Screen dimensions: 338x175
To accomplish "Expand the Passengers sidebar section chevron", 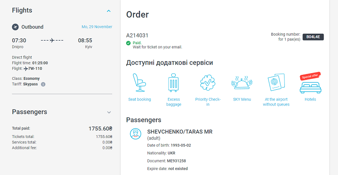I will point(109,112).
